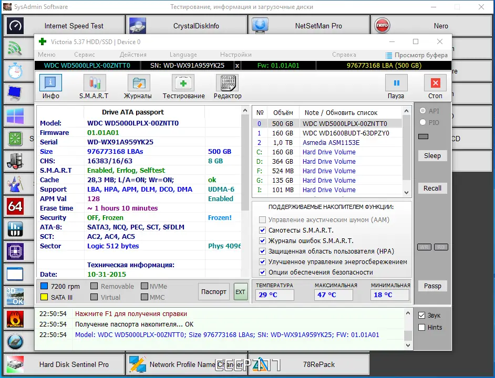Open Network Profile Name Changer launcher
The width and height of the screenshot is (495, 378).
186,364
